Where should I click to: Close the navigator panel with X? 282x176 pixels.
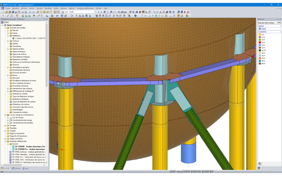coord(47,19)
